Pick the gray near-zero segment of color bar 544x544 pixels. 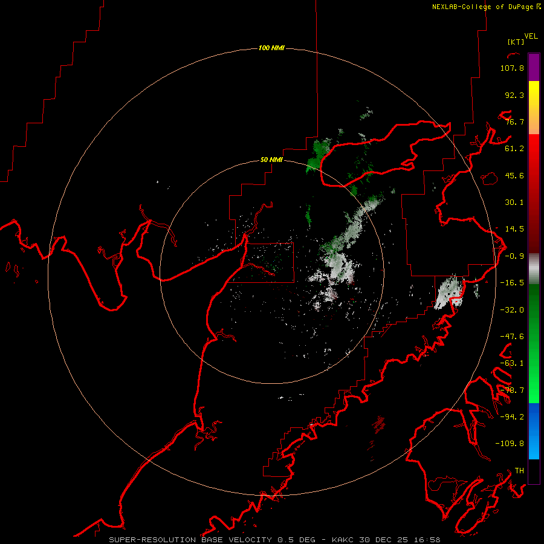tap(534, 268)
